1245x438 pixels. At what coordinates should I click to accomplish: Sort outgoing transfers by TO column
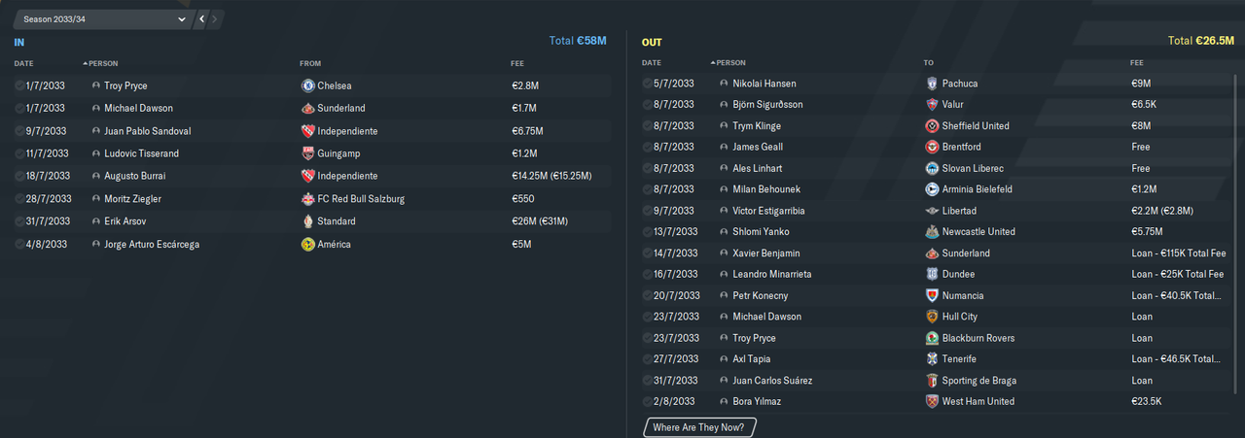tap(929, 62)
